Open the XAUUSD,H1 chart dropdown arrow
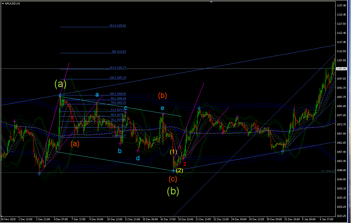 (3, 4)
